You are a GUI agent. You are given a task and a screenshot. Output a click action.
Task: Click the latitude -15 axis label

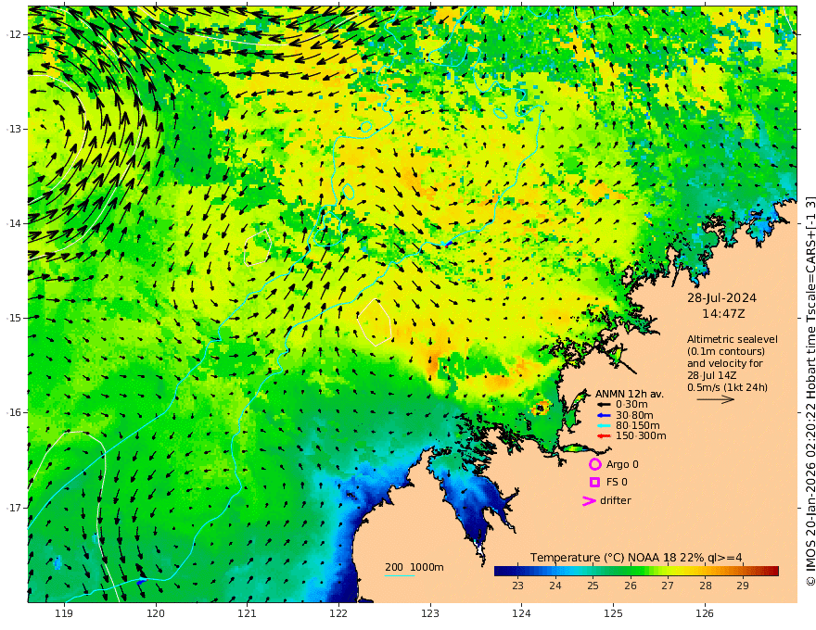[x=14, y=318]
